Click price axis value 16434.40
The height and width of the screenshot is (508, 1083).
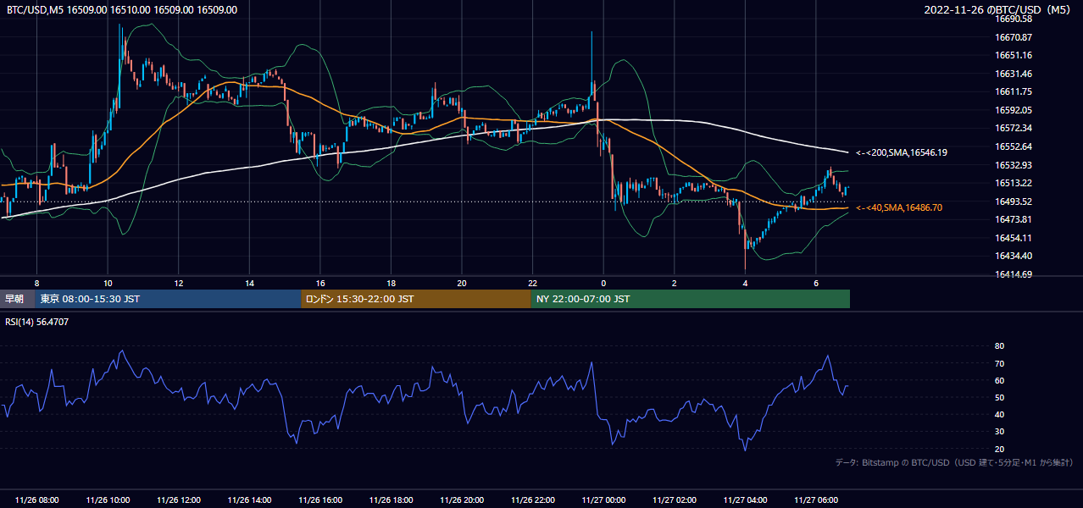click(x=1014, y=256)
